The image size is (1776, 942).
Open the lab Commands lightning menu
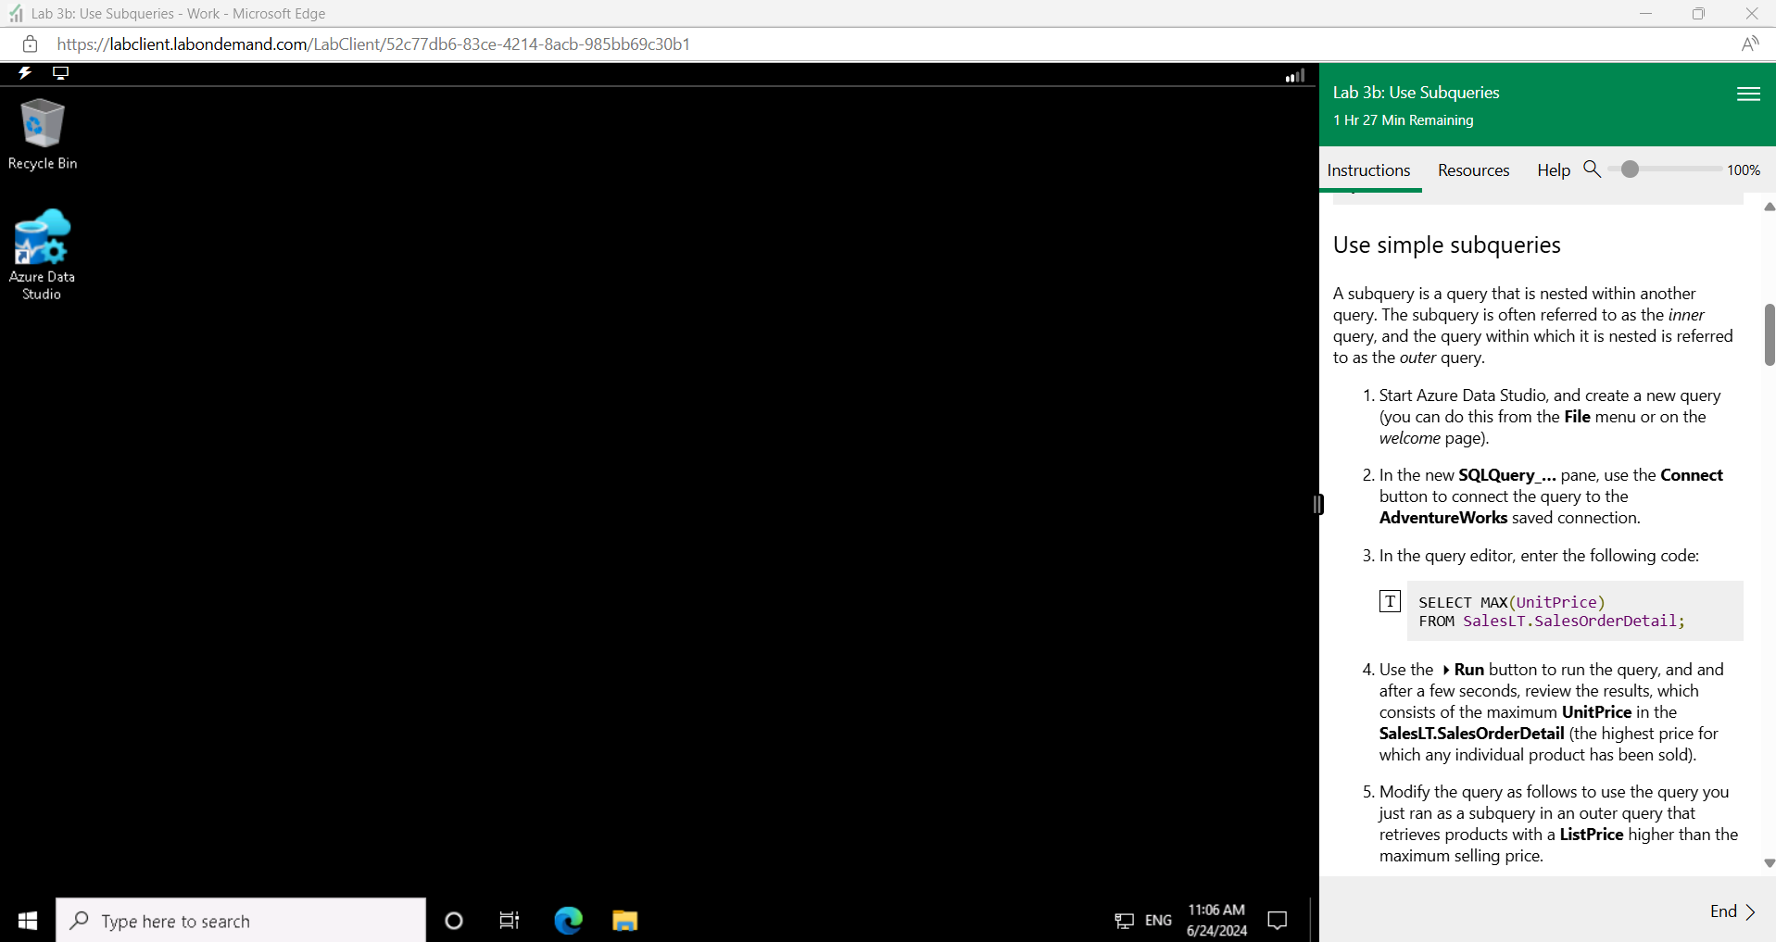[25, 73]
